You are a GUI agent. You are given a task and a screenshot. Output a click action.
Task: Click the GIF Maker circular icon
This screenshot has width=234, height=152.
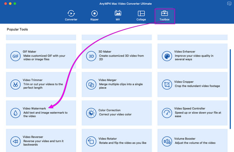(x=15, y=56)
